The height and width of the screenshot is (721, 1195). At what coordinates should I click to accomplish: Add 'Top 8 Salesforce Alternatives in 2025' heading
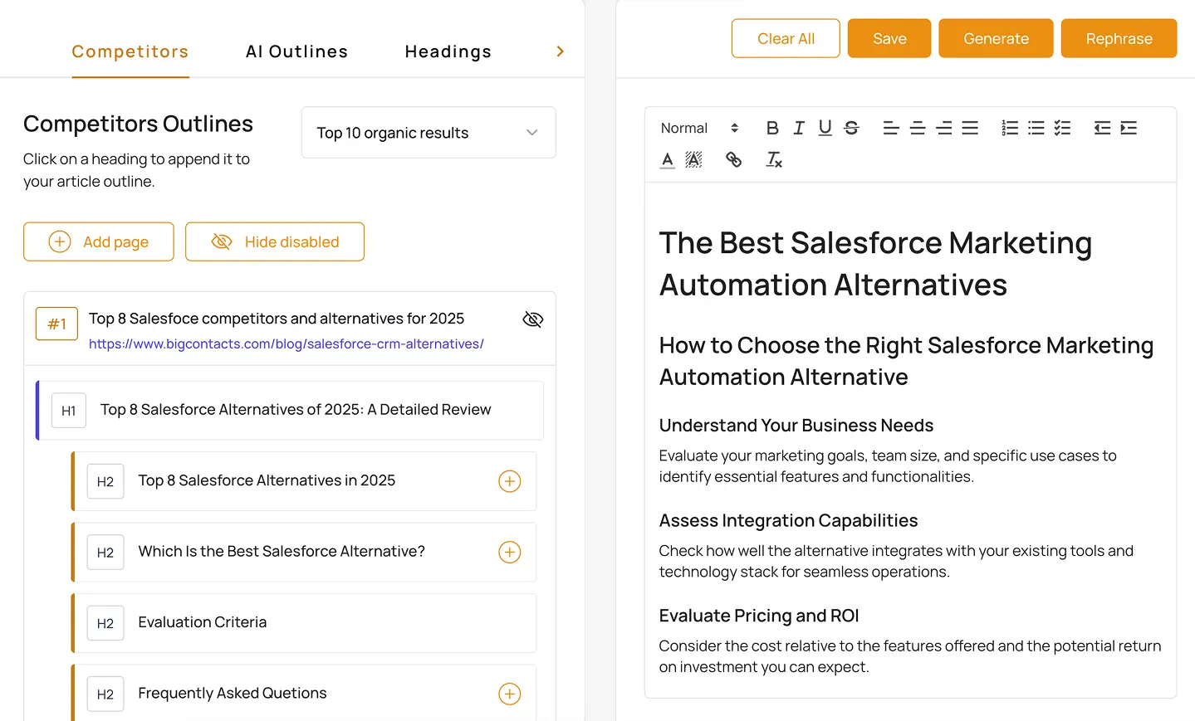tap(509, 481)
